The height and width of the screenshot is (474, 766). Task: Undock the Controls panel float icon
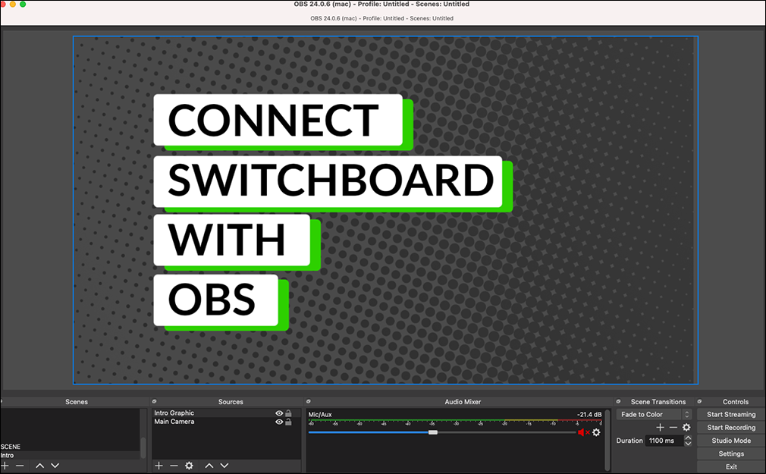(699, 401)
